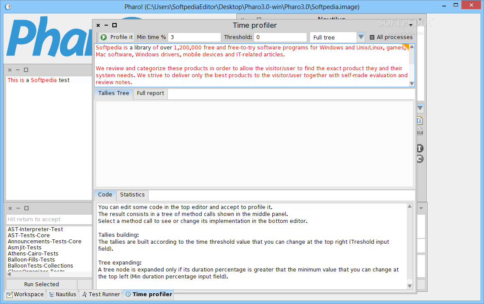Maximize the Test Runner window
This screenshot has height=304, width=484.
tap(26, 208)
